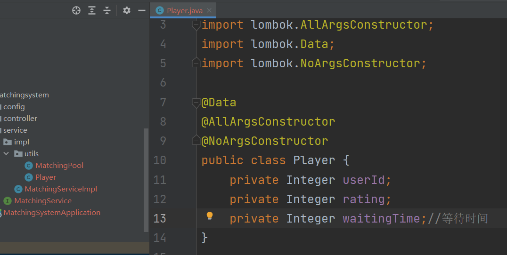Click the fold end marker at line 9
The height and width of the screenshot is (255, 507).
tap(196, 140)
